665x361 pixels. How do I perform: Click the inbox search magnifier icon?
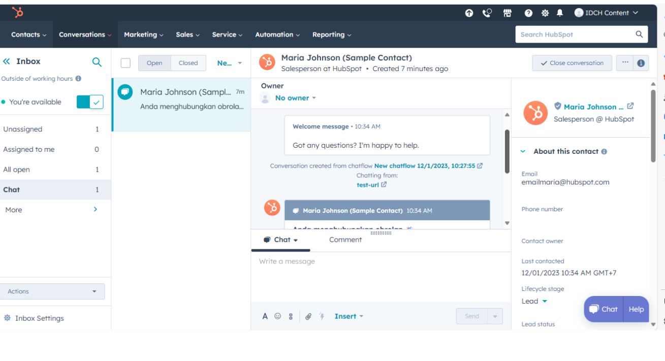tap(96, 62)
